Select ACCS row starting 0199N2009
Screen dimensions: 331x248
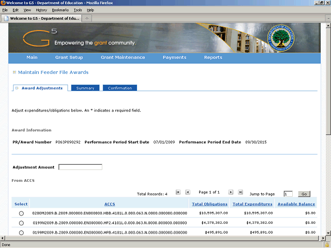pyautogui.click(x=21, y=223)
